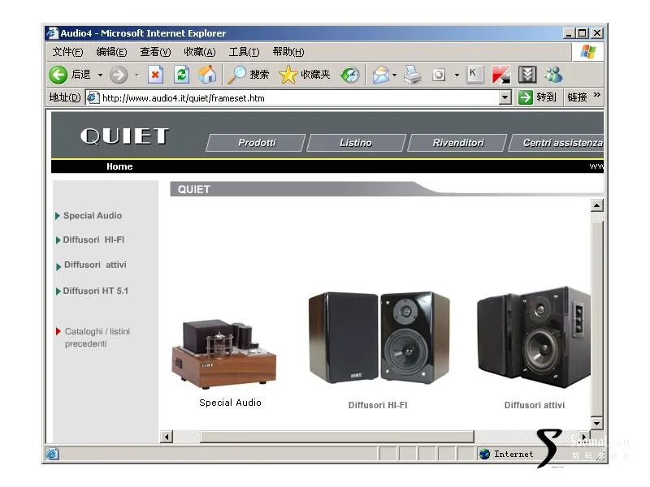Stop page loading with the red X icon

(x=155, y=75)
